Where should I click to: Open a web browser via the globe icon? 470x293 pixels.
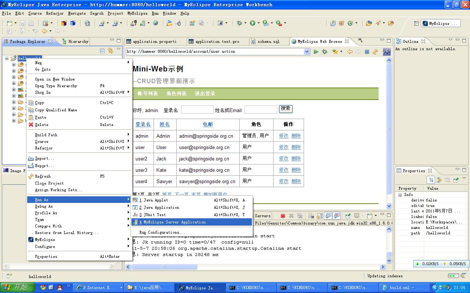point(155,23)
